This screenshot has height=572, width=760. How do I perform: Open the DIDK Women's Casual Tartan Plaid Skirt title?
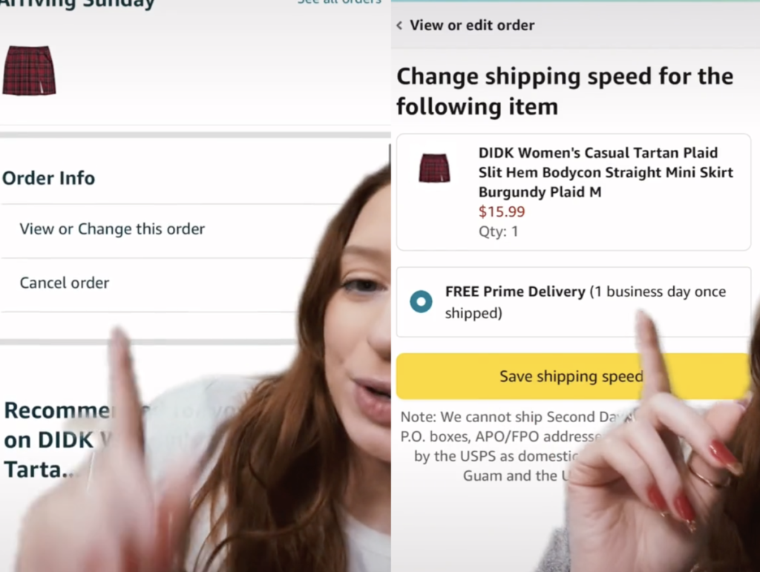pyautogui.click(x=606, y=172)
